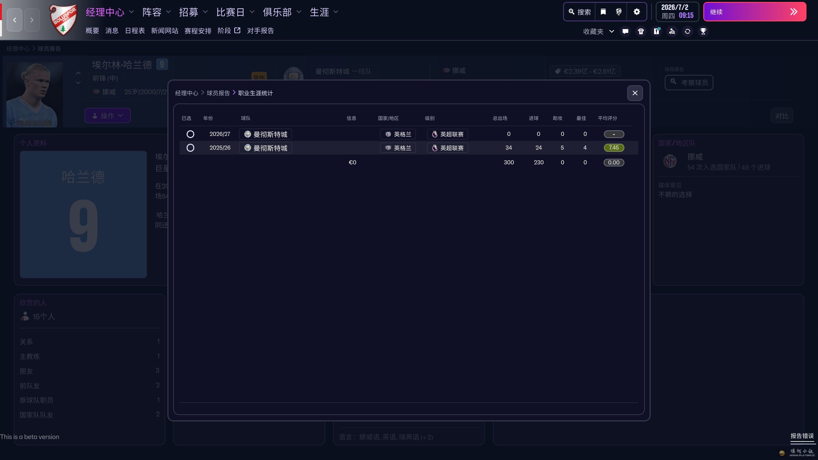Click the bookmark icon in the top bar
Screen dimensions: 818x460
click(x=603, y=12)
